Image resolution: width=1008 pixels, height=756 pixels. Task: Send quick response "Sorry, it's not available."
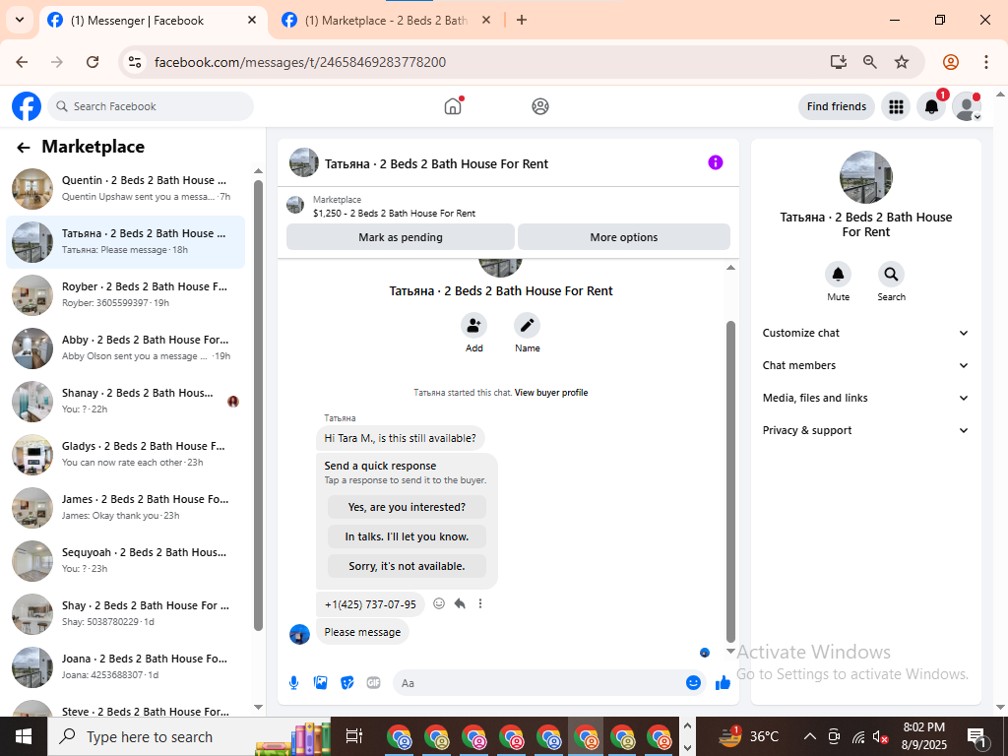click(407, 566)
